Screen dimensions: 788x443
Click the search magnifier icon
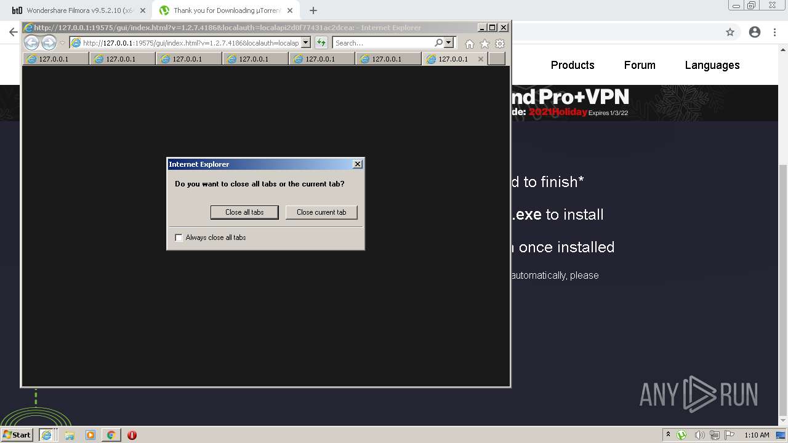coord(438,43)
